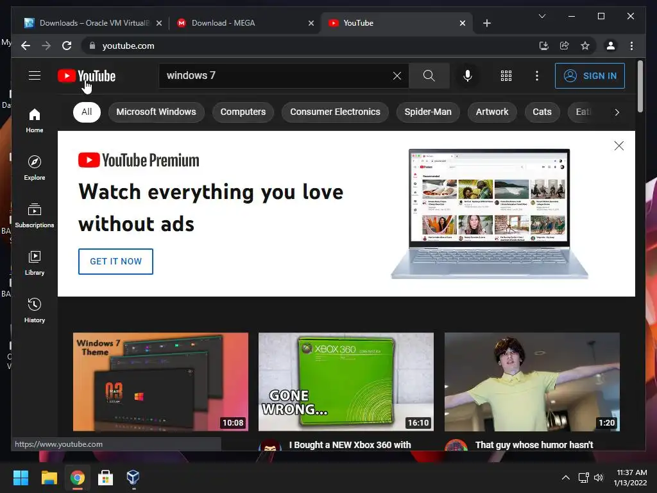The width and height of the screenshot is (657, 493).
Task: Go to Home in the sidebar
Action: coord(35,121)
